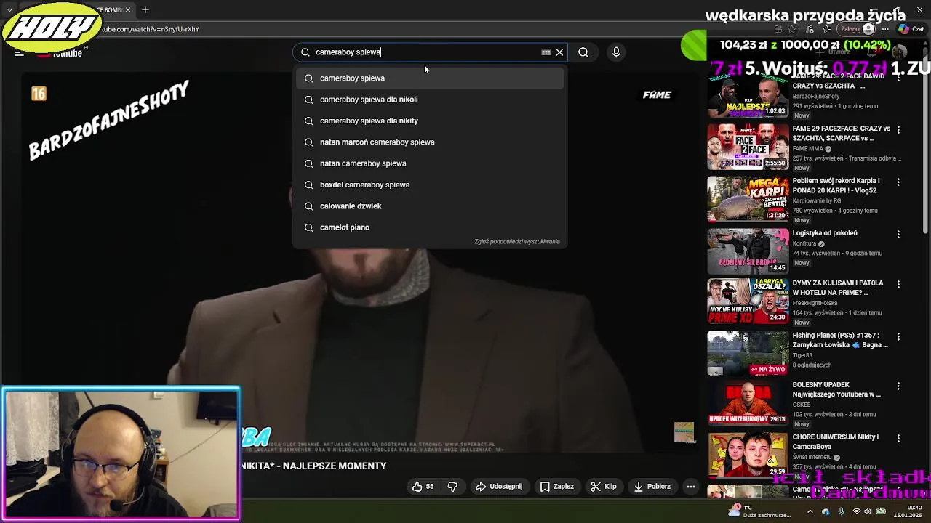Select suggestion "cameraboy spiewa dla nikity"
Image resolution: width=931 pixels, height=523 pixels.
(x=430, y=121)
